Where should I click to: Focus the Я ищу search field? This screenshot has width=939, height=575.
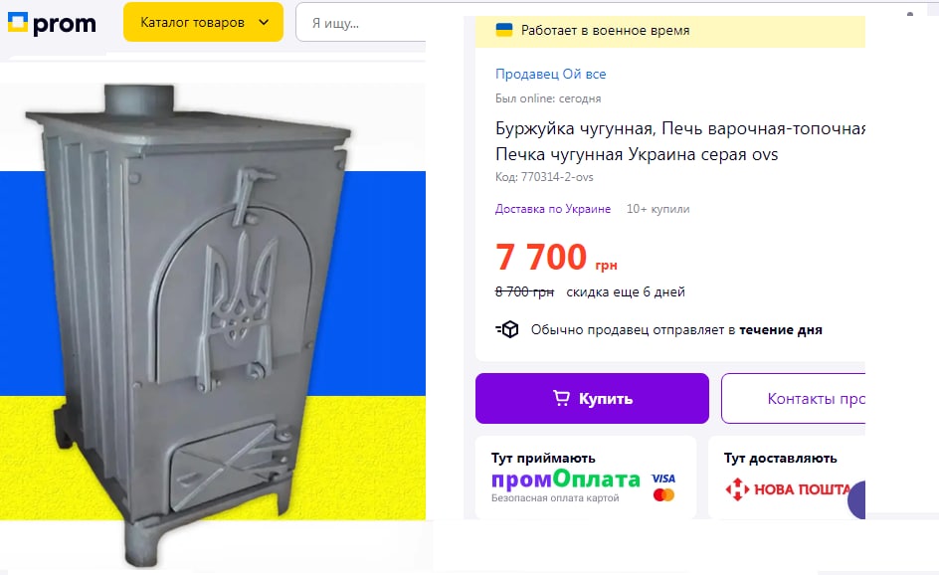pos(360,23)
